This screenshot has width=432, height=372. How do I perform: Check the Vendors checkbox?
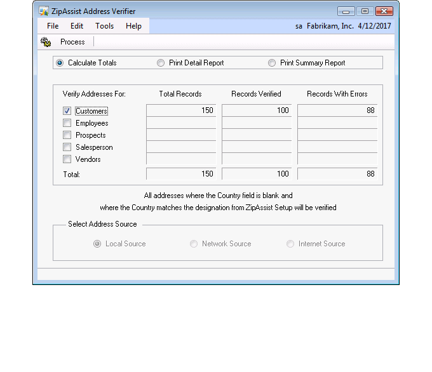[67, 159]
